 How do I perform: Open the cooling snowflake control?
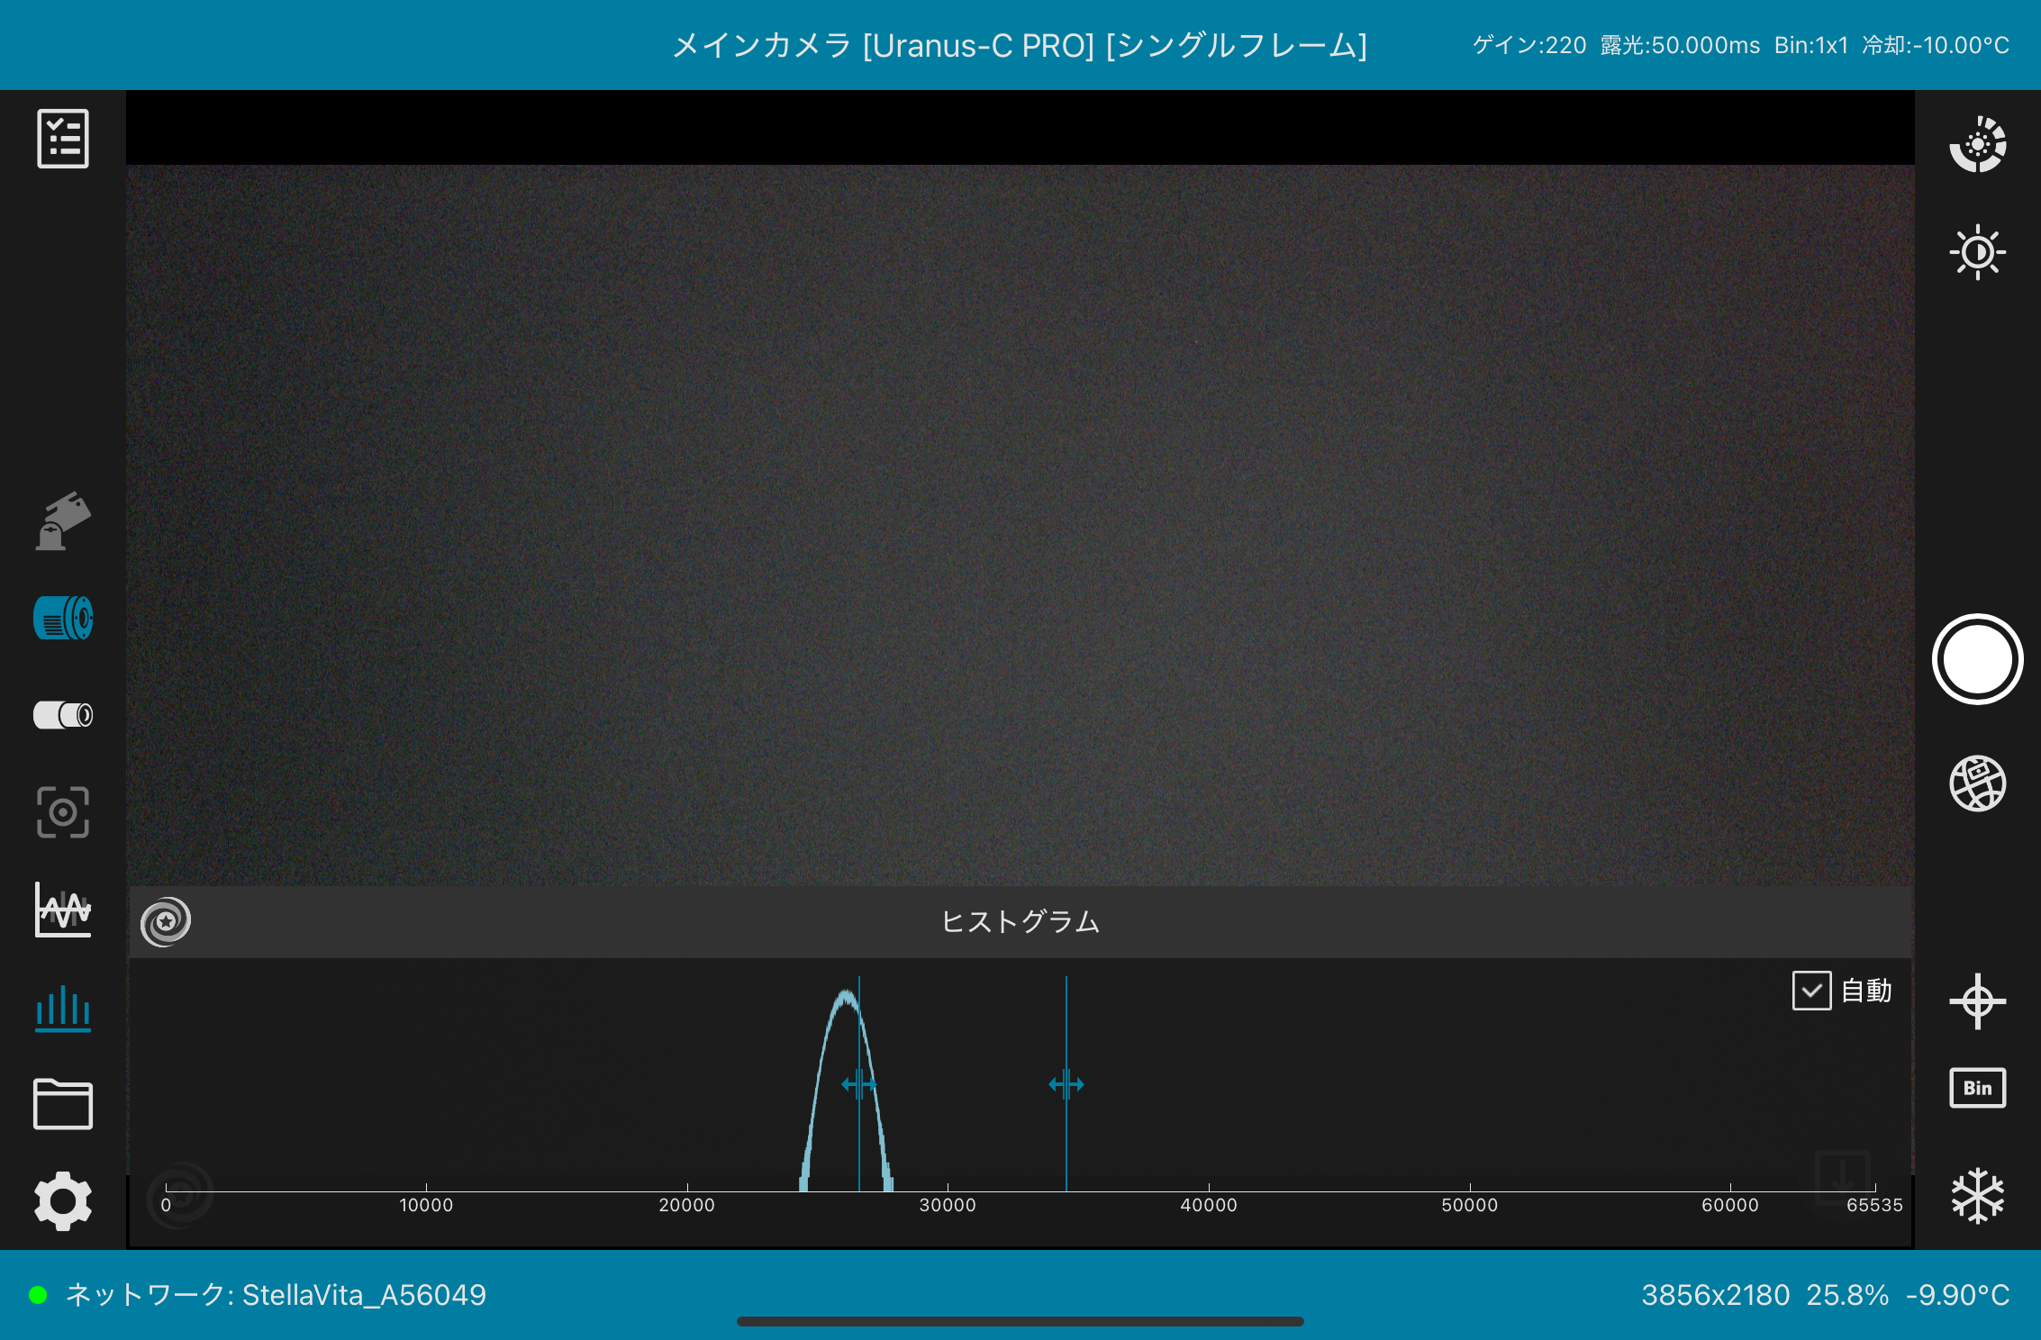[1977, 1196]
